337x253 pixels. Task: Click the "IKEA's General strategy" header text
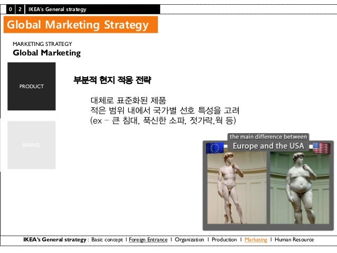58,9
